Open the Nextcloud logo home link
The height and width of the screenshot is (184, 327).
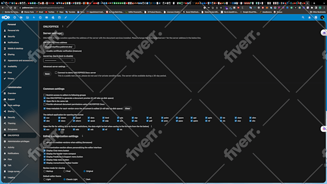pyautogui.click(x=6, y=17)
